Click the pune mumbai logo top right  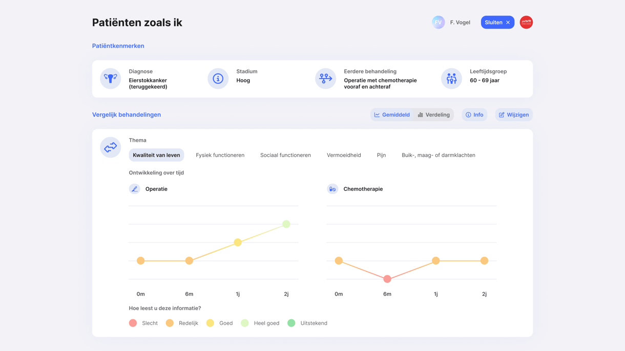(526, 22)
